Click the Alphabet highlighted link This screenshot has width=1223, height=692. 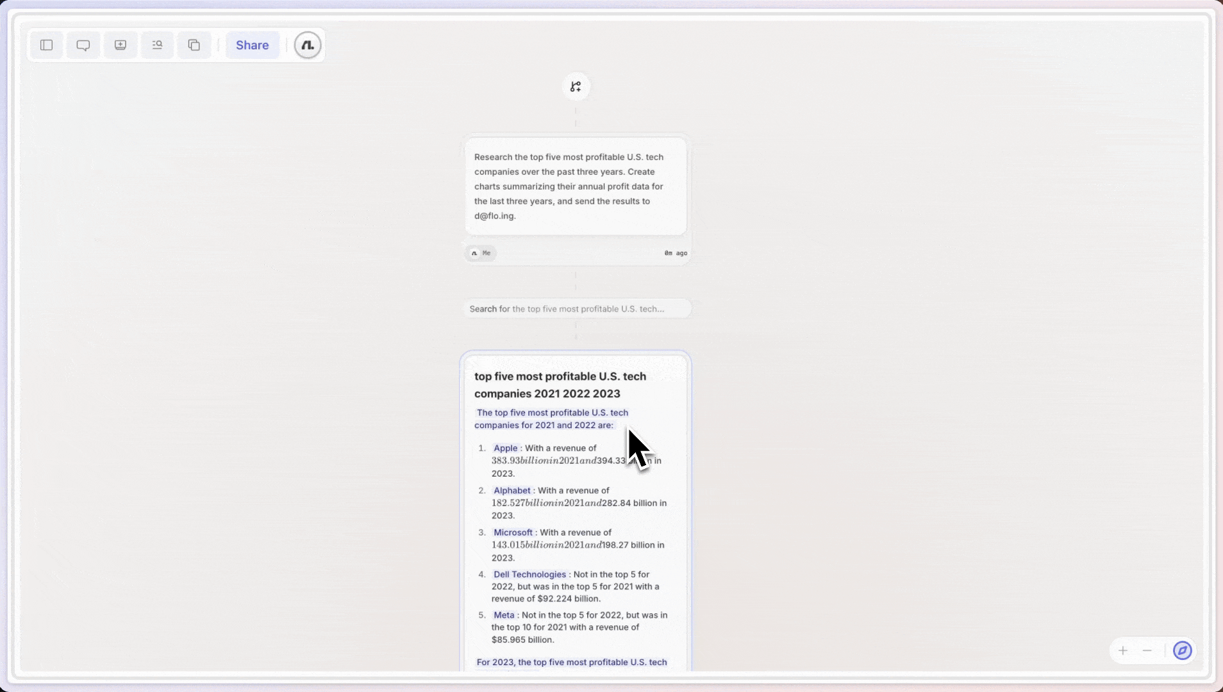click(x=512, y=491)
